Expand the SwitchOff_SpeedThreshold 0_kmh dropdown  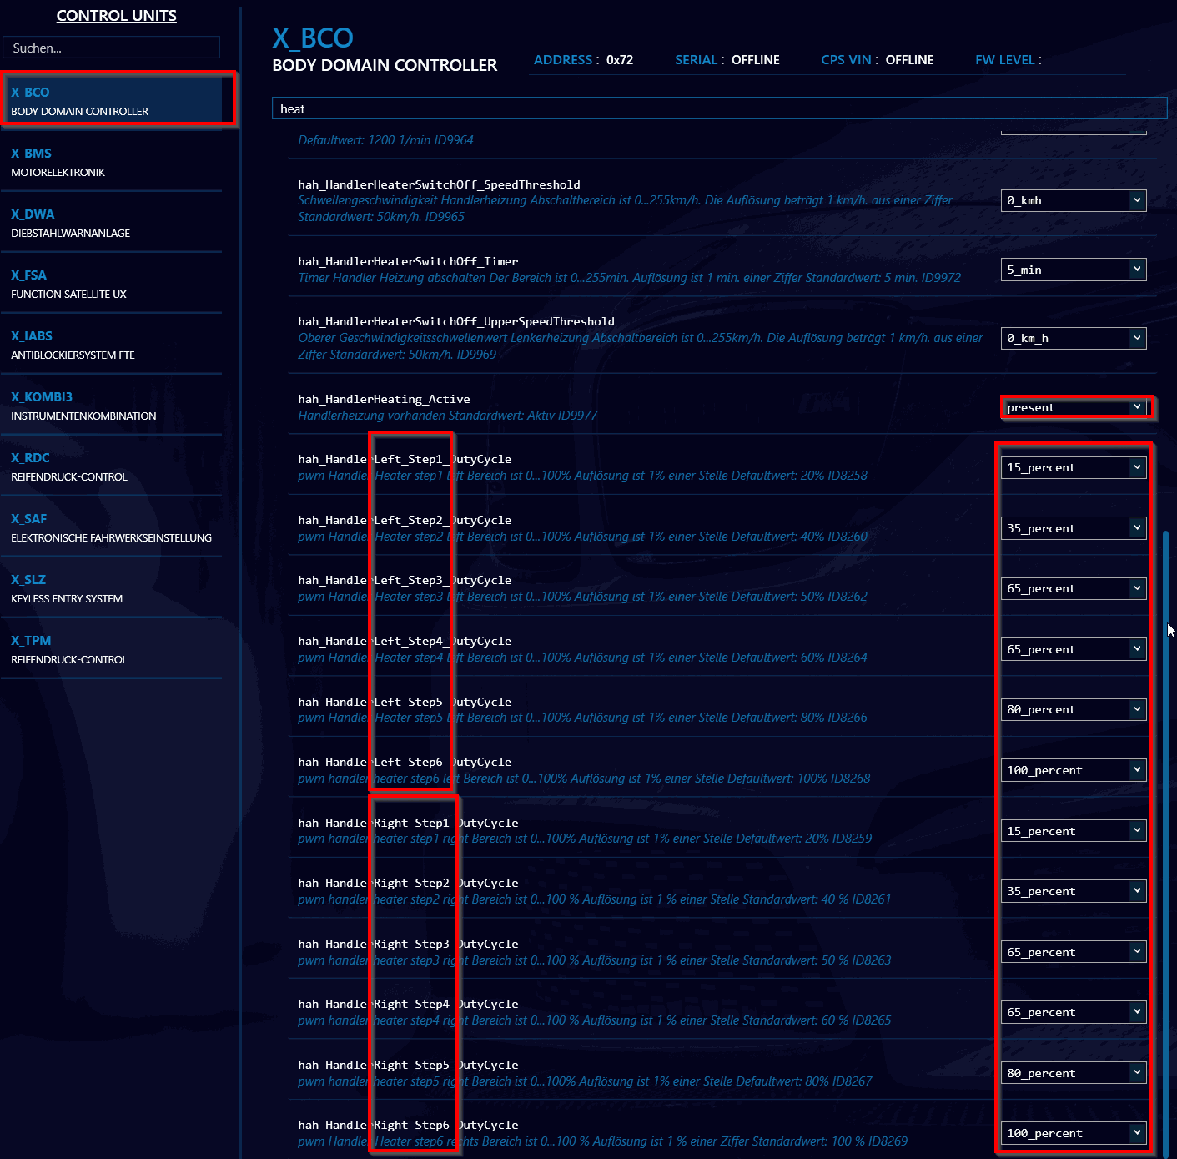(1073, 200)
